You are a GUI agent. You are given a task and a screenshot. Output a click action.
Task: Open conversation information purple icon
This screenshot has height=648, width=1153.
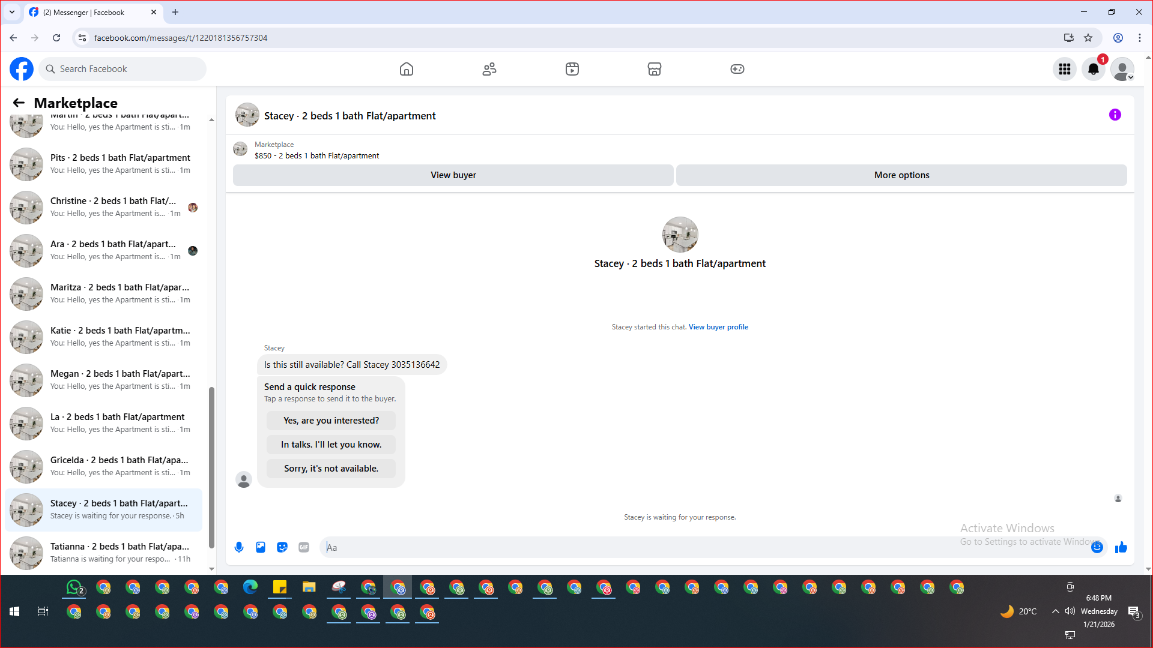pos(1115,115)
